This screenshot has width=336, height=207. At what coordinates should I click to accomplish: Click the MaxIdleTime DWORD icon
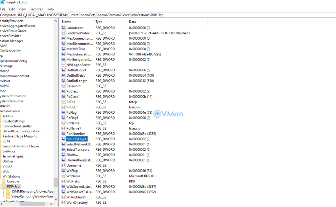coord(63,49)
